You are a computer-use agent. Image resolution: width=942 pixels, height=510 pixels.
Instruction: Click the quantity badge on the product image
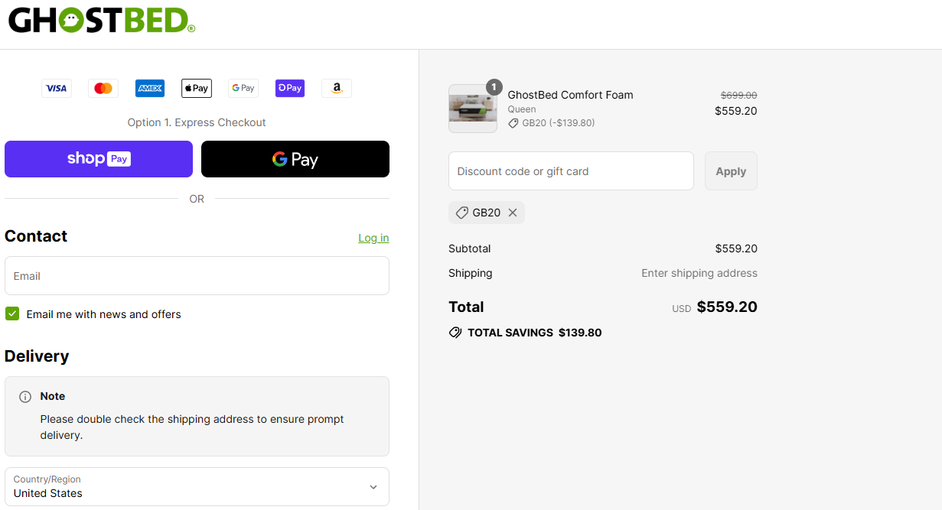click(x=494, y=87)
